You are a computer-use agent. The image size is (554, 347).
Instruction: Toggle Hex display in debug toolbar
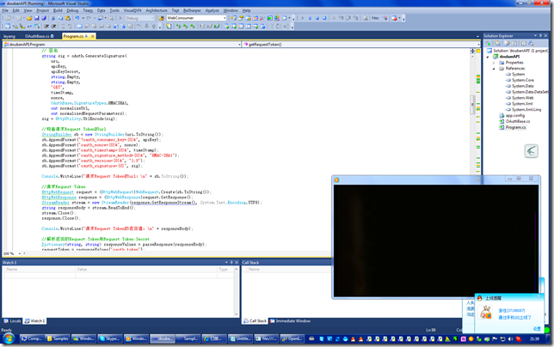click(375, 18)
